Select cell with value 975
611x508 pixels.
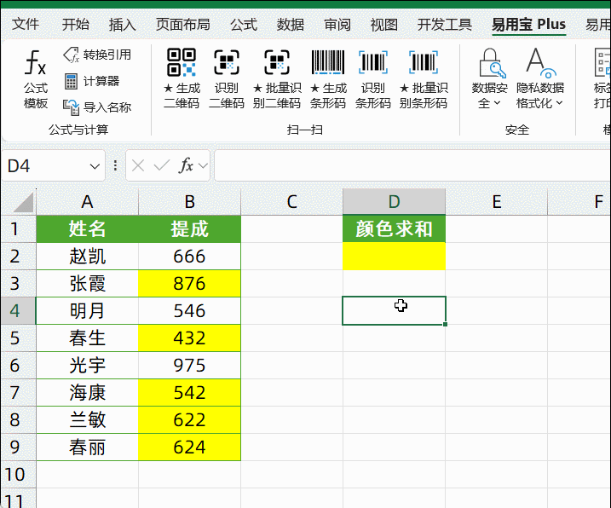click(x=189, y=366)
